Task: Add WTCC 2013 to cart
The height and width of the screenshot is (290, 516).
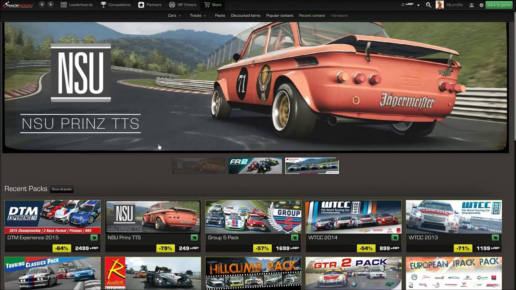Action: (x=495, y=238)
